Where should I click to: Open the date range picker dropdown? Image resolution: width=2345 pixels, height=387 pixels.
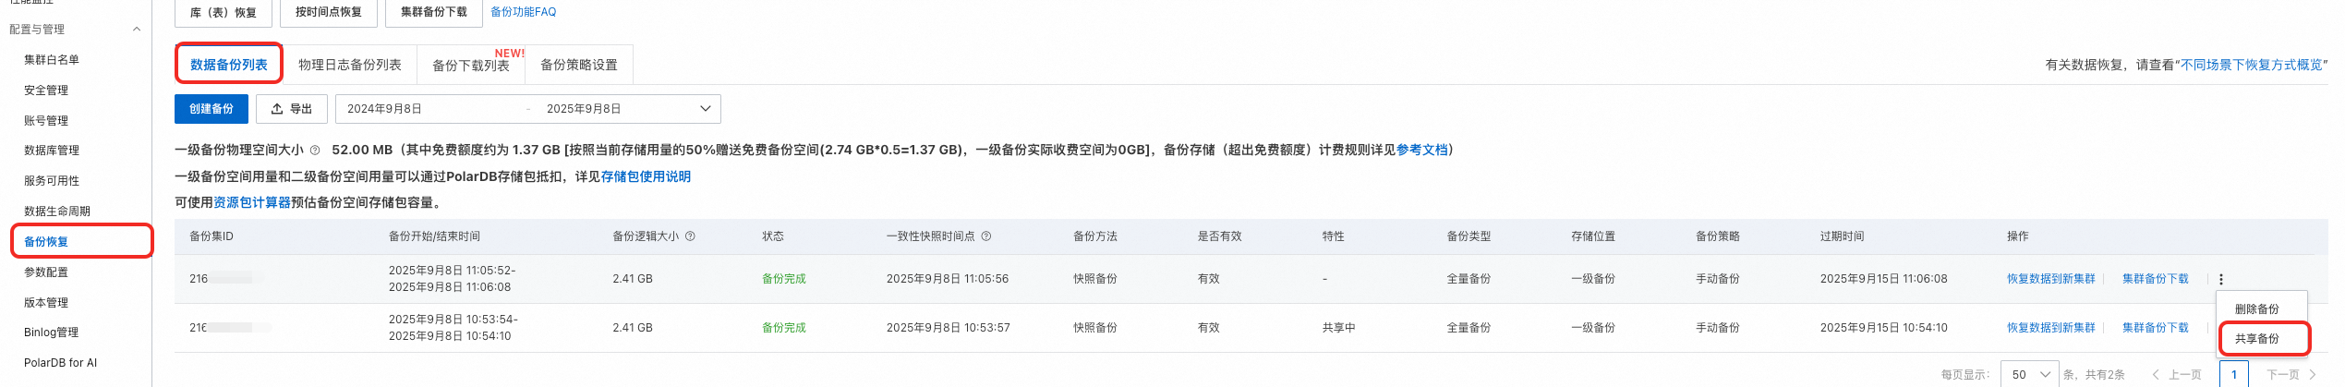tap(528, 109)
